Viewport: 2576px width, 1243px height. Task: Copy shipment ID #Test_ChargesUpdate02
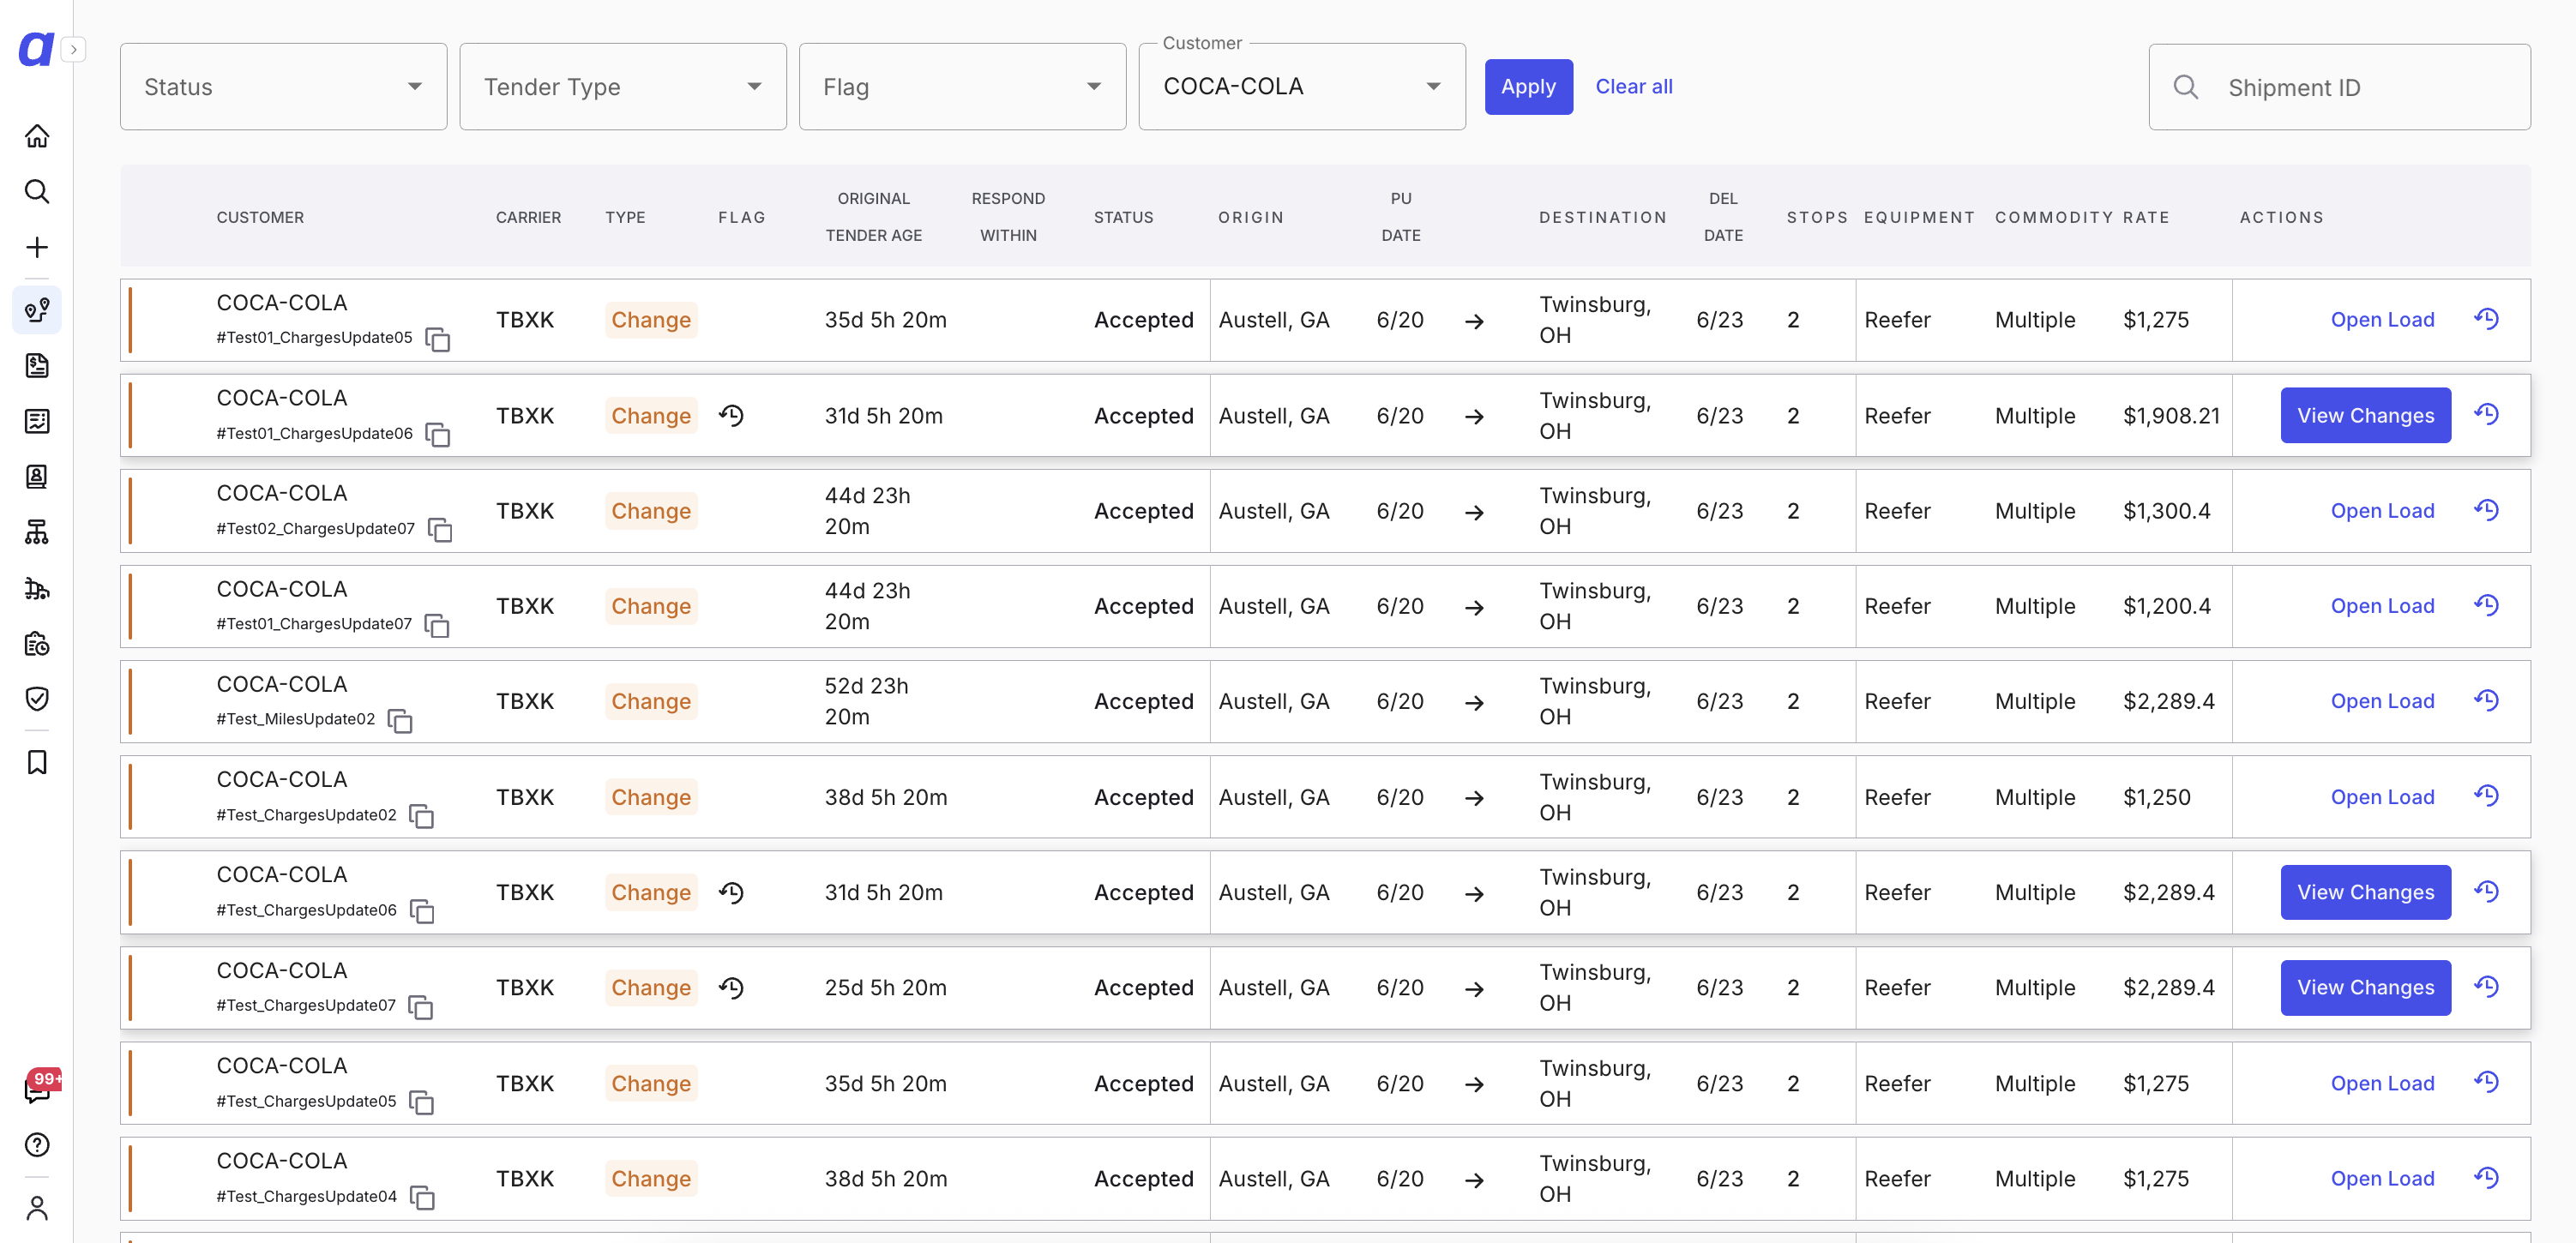tap(422, 816)
